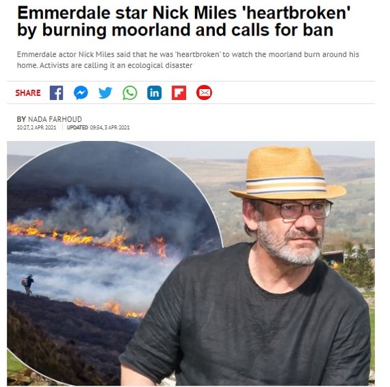Tweet the article with the Twitter icon
This screenshot has width=390, height=387.
point(105,93)
